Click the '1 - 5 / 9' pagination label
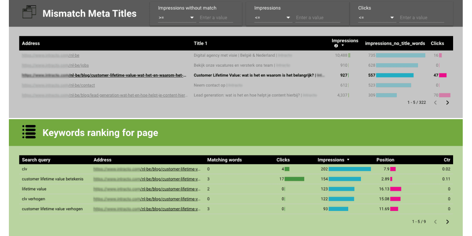The image size is (472, 236). tap(419, 222)
